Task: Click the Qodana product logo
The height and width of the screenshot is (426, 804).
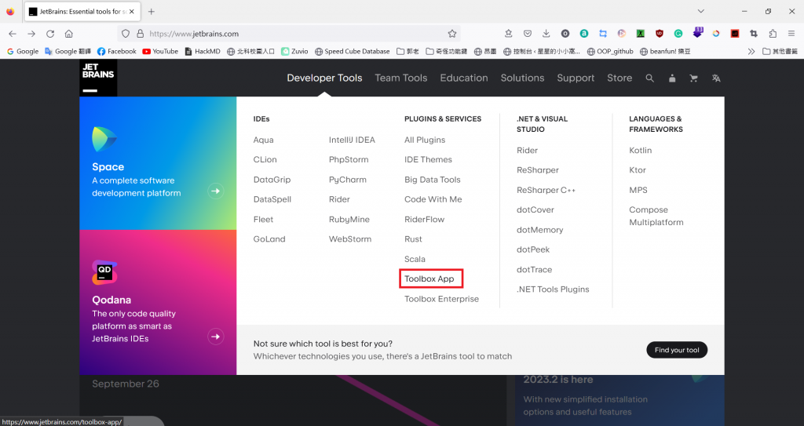Action: pyautogui.click(x=104, y=272)
